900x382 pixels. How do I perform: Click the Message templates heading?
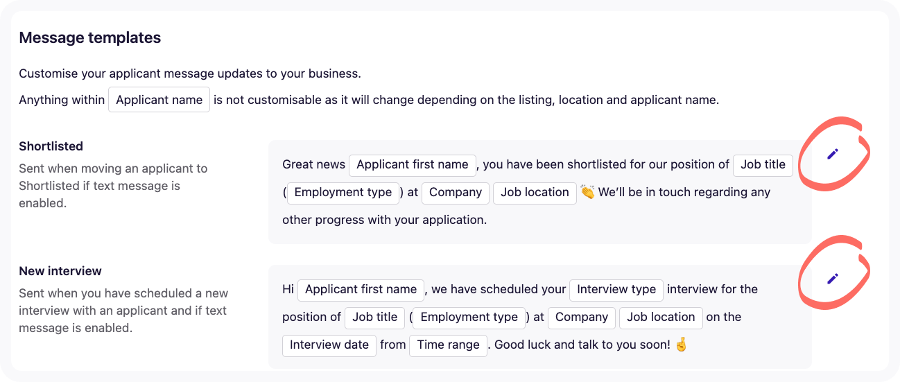[x=90, y=37]
